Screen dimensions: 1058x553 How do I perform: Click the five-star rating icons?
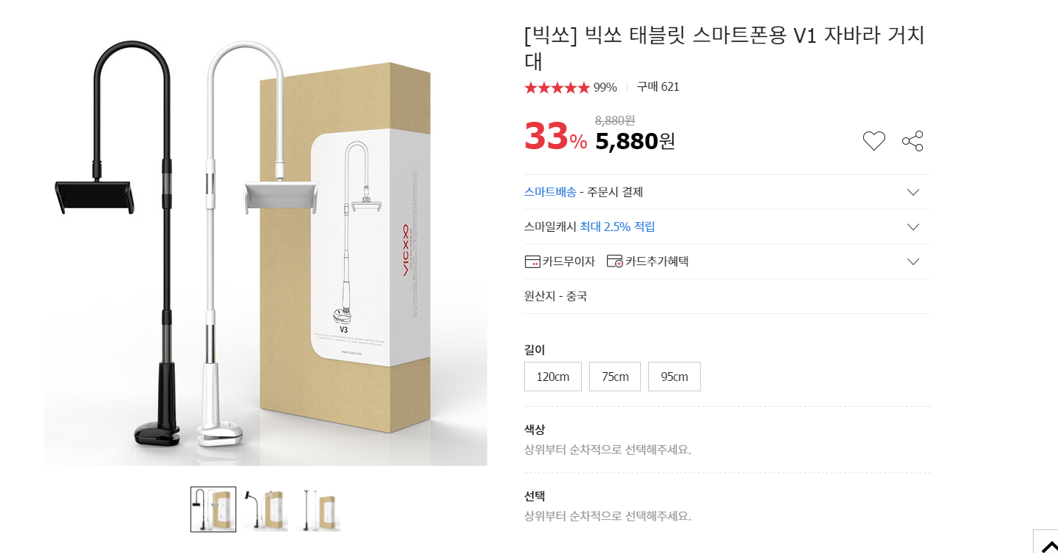click(557, 87)
